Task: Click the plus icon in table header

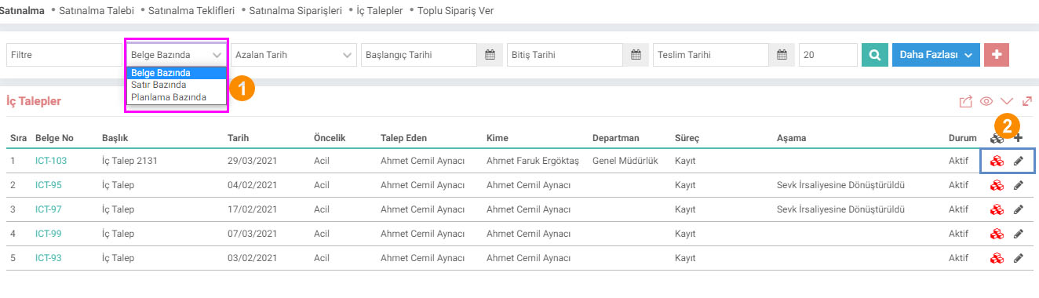Action: tap(1019, 138)
